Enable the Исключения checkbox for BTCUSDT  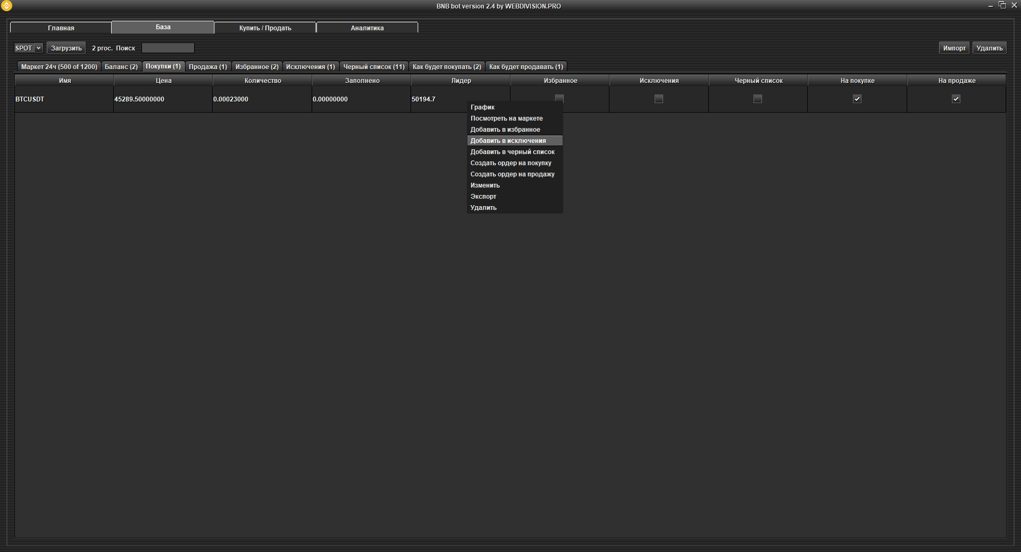tap(659, 99)
